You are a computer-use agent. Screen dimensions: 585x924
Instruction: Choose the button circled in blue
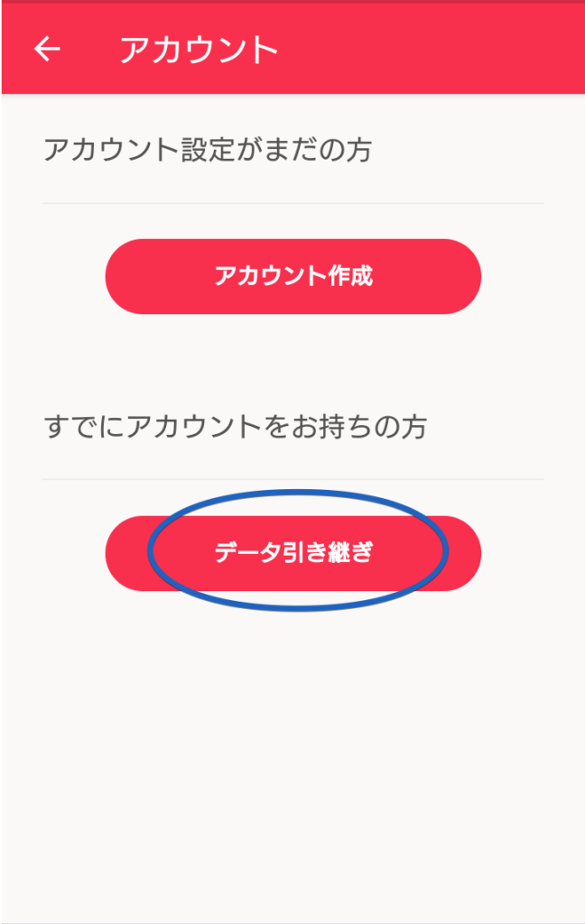[293, 553]
